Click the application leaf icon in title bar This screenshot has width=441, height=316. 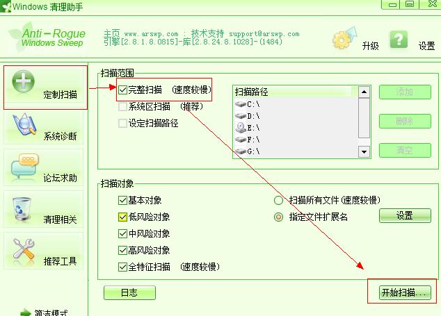6,6
